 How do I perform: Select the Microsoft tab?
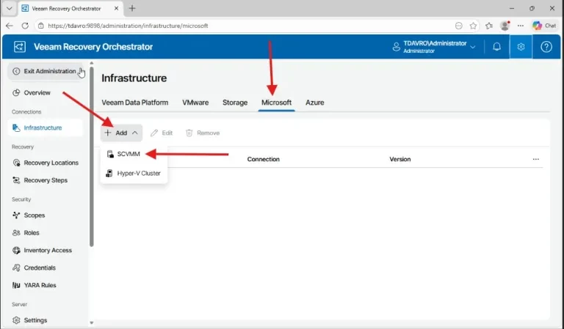pos(276,103)
